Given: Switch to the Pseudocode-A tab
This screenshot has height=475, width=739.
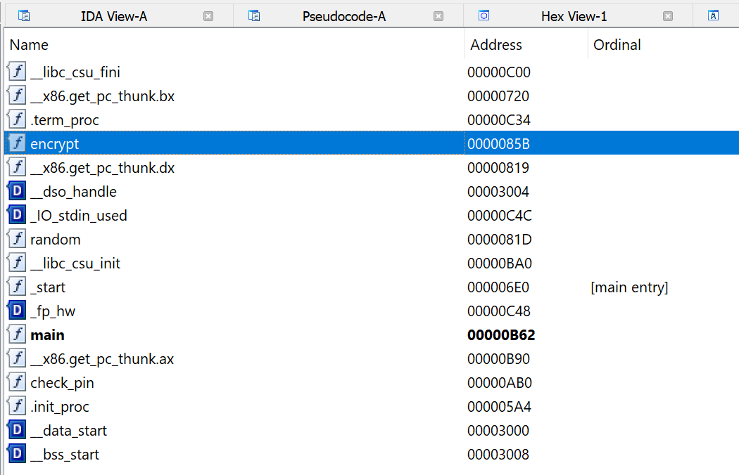Looking at the screenshot, I should (x=343, y=16).
